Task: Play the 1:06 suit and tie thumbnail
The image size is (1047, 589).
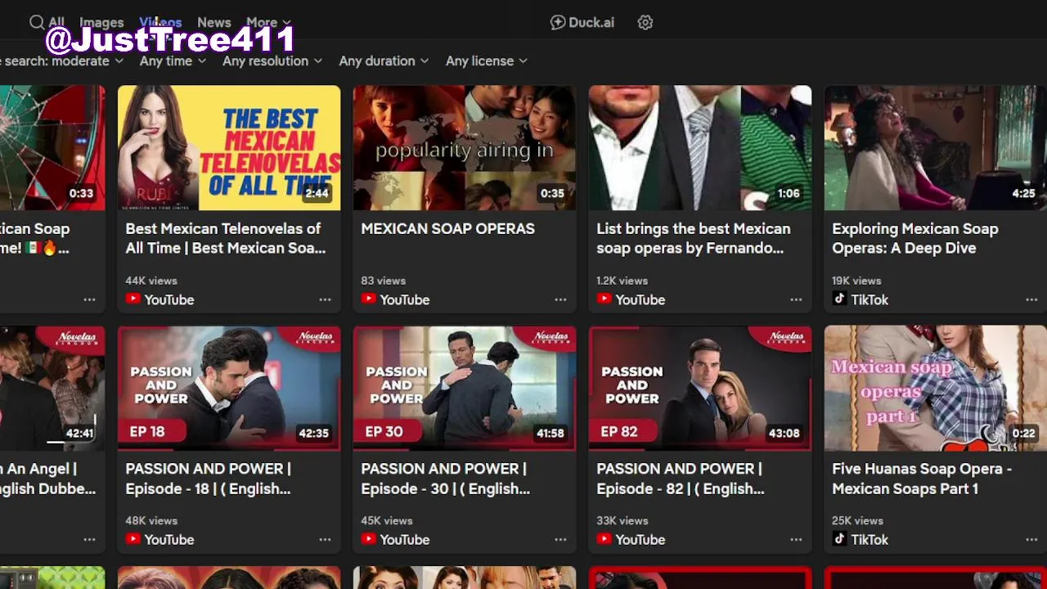Action: (700, 148)
